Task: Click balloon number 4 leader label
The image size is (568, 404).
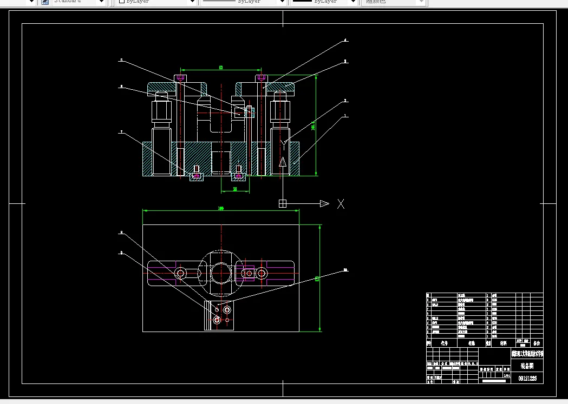Action: click(x=345, y=41)
